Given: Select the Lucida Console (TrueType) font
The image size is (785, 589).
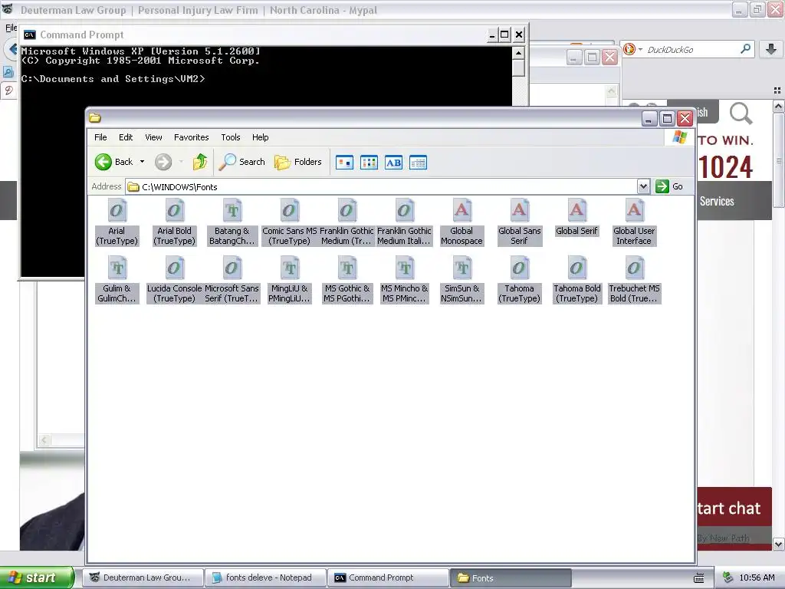Looking at the screenshot, I should coord(174,280).
